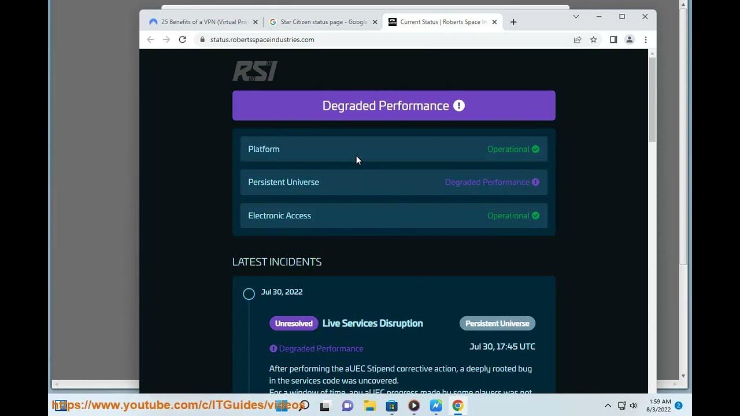This screenshot has width=740, height=416.
Task: Click the address bar URL
Action: [x=262, y=40]
